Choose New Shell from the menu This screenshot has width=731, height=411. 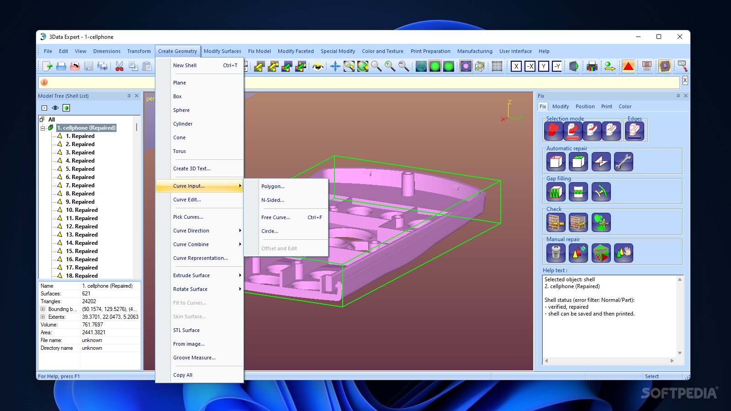pos(199,65)
